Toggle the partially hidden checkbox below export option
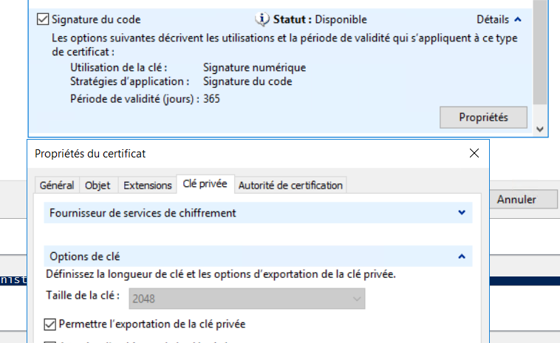The height and width of the screenshot is (343, 560). click(x=50, y=342)
